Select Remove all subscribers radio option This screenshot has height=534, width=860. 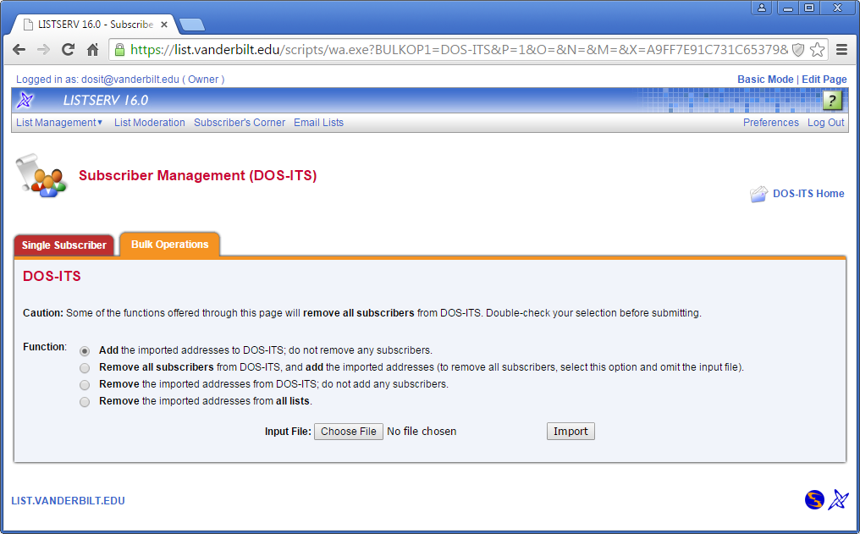[x=85, y=368]
